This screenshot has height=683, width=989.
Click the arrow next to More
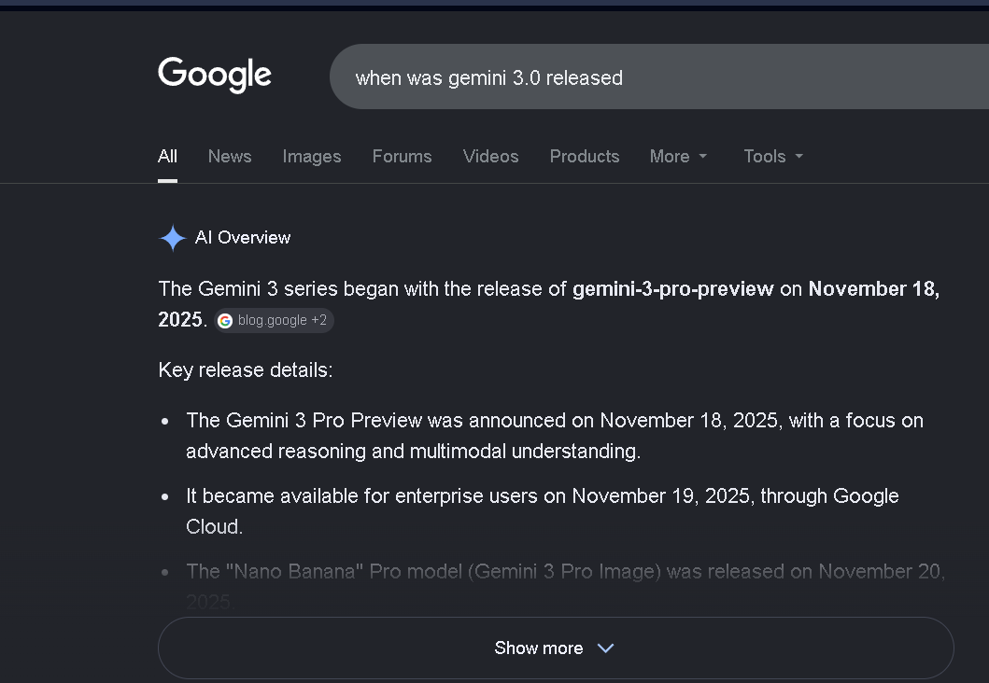pyautogui.click(x=703, y=157)
